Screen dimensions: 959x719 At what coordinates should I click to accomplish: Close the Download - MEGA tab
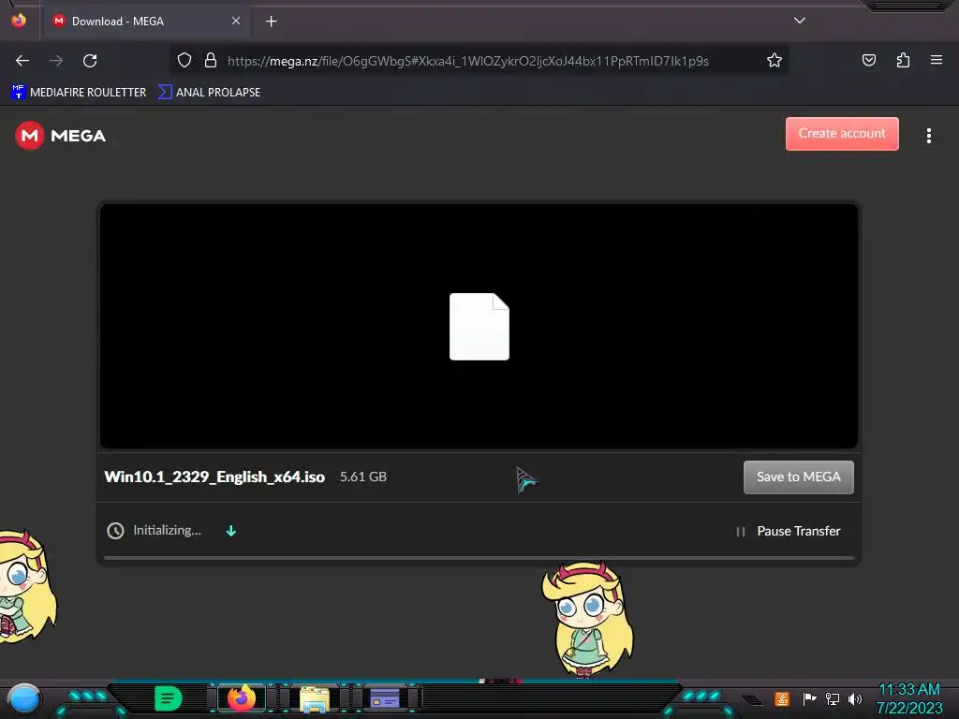[x=235, y=21]
